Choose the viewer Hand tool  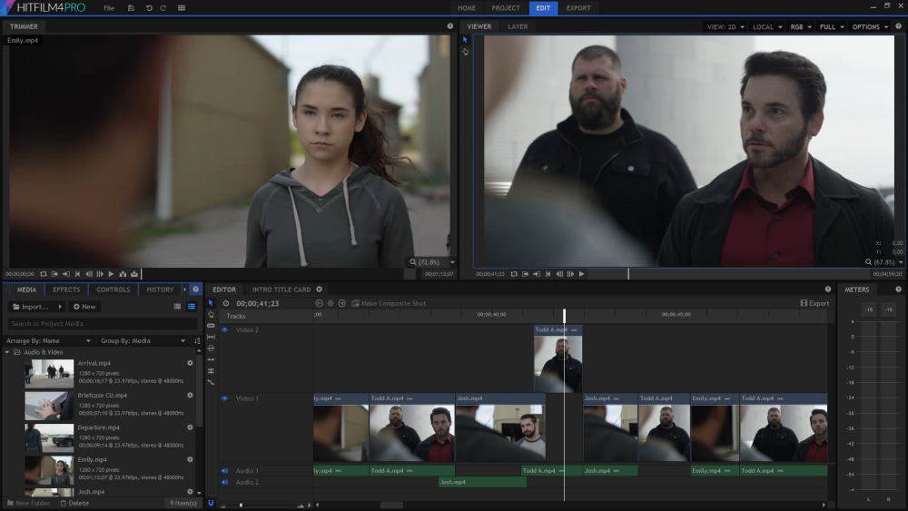[465, 52]
